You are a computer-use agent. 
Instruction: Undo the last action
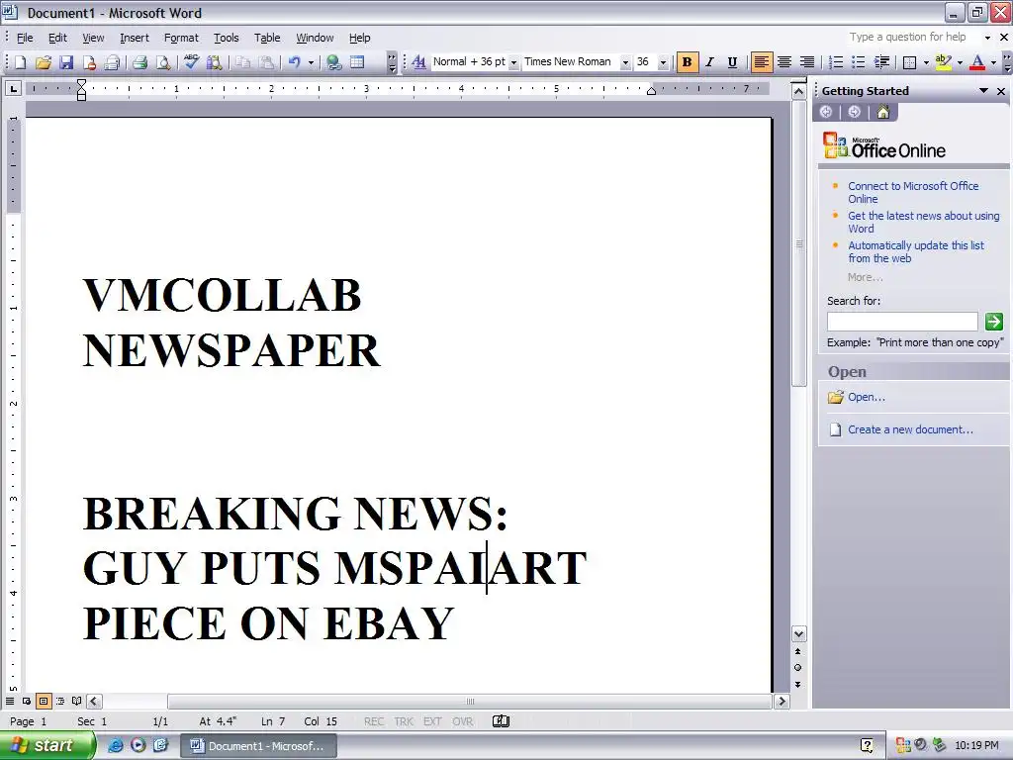[295, 62]
